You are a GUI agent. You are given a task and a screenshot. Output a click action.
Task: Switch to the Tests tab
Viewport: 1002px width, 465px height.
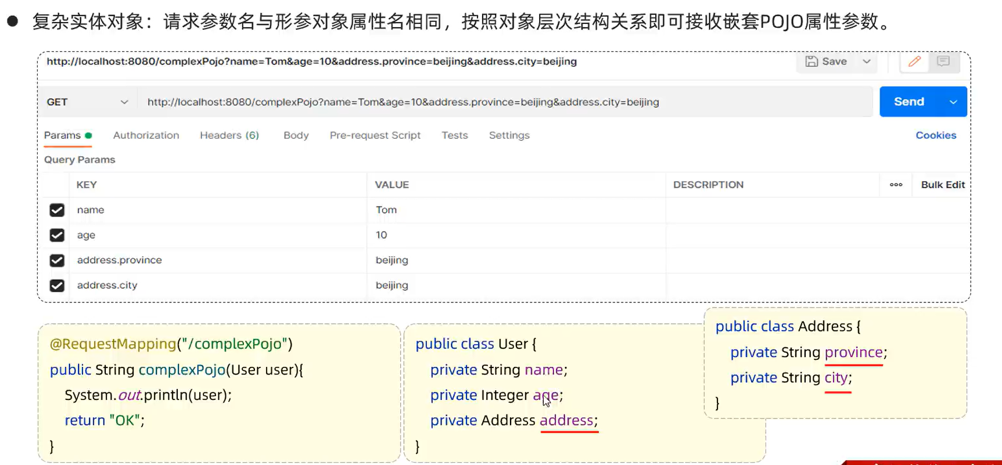455,135
